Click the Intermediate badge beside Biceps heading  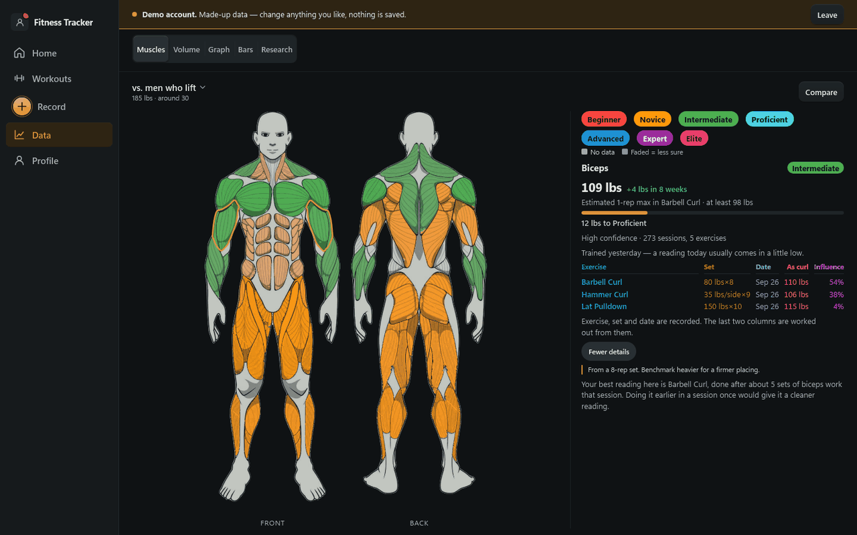click(815, 169)
